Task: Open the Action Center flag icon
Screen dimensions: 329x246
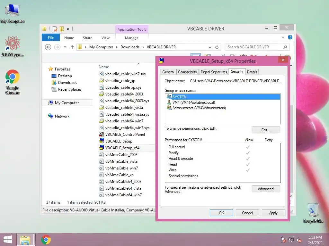Action: tap(283, 240)
